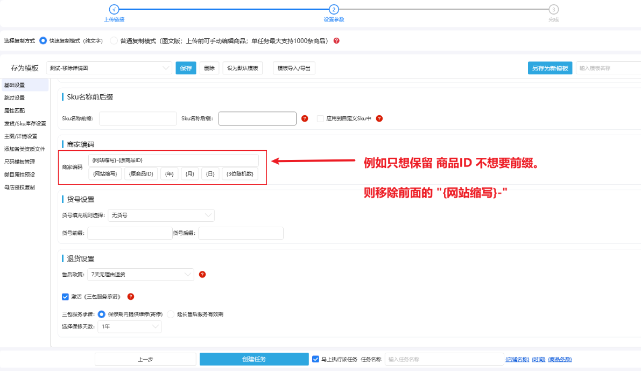Click 设为默认模板 button
Screen dimensions: 641x371
242,68
